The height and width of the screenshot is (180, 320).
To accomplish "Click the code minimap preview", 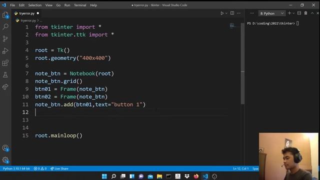I will pyautogui.click(x=232, y=25).
